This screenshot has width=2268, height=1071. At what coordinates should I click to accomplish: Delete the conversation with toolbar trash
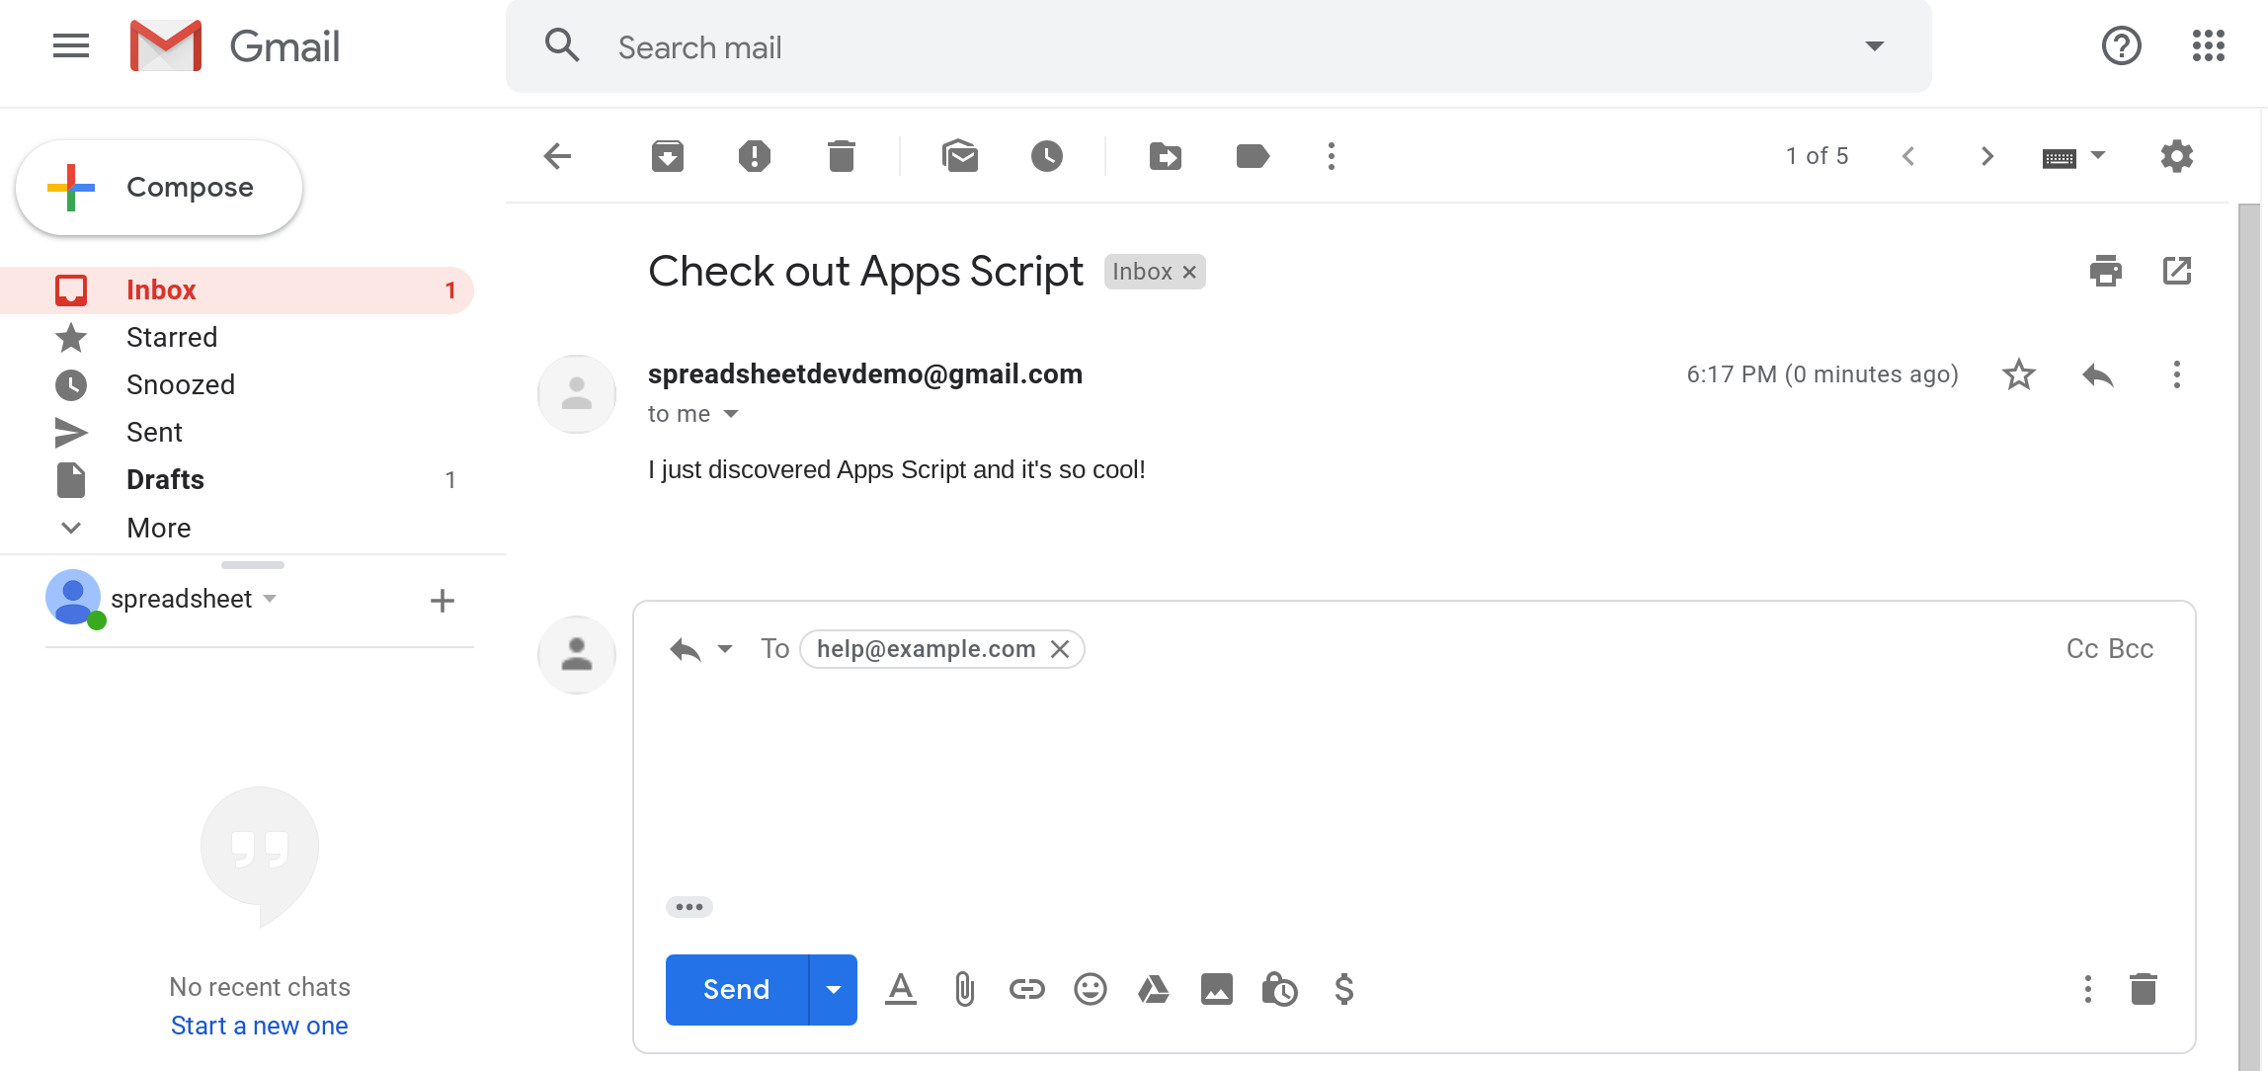842,156
